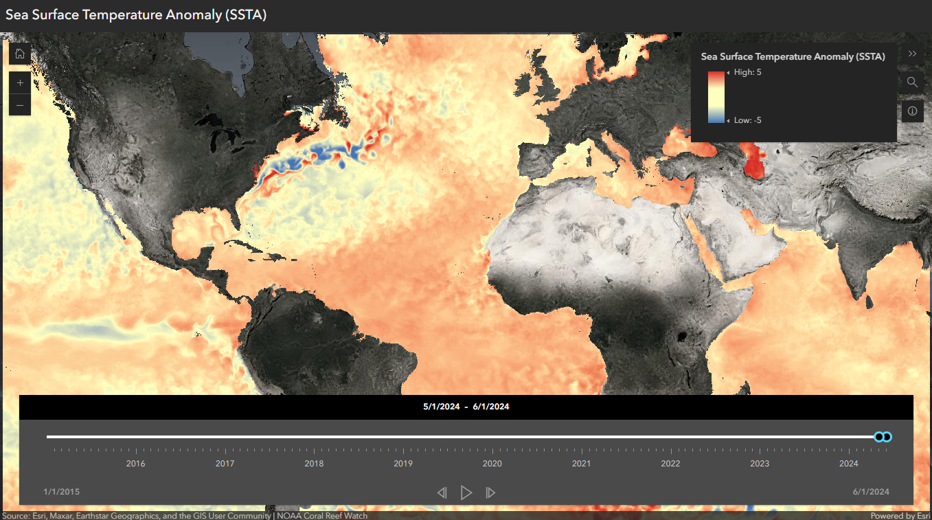Step back to previous time interval
Viewport: 932px width, 520px height.
coord(442,493)
